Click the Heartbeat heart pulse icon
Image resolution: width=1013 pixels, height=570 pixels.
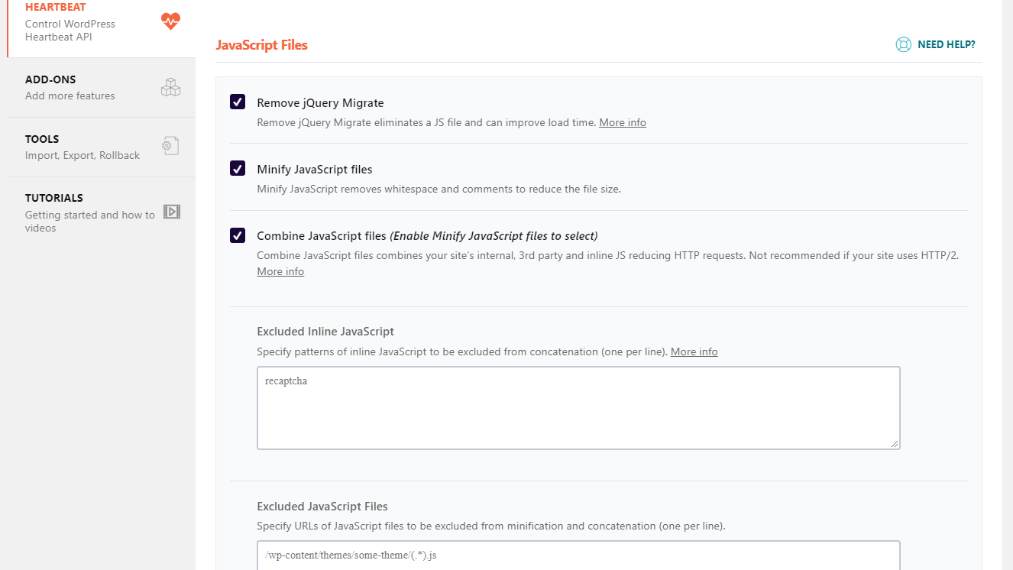click(170, 21)
